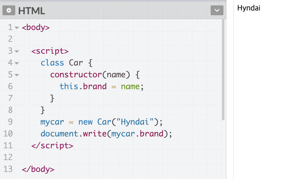Image resolution: width=284 pixels, height=179 pixels.
Task: Collapse the body tag fold arrow
Action: click(17, 28)
